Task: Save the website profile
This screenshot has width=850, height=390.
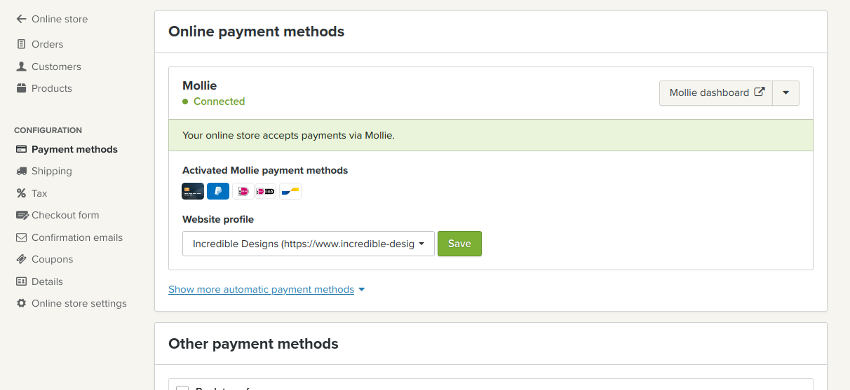Action: (x=459, y=244)
